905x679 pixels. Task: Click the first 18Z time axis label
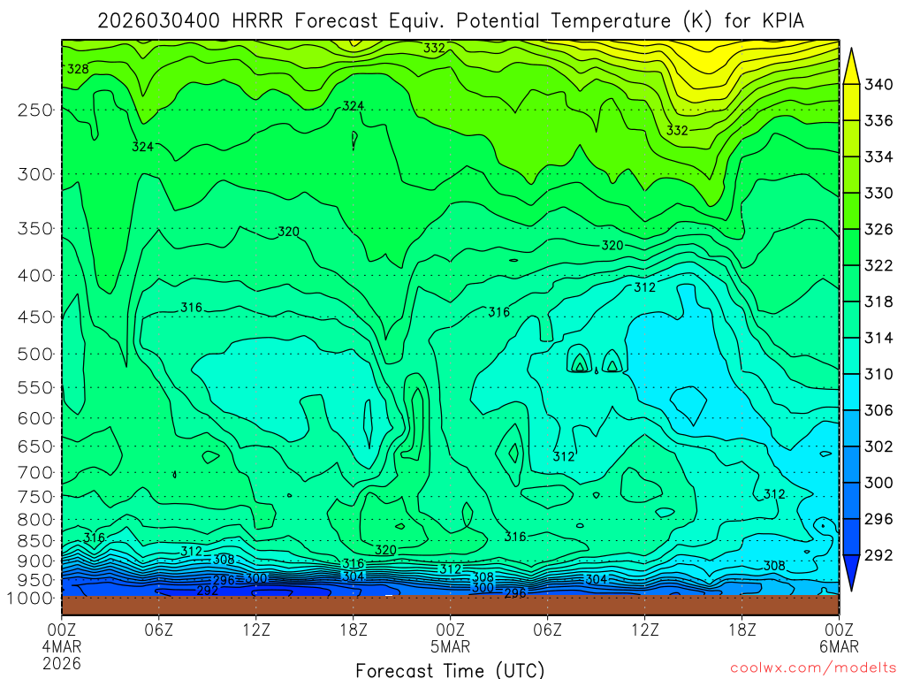click(x=354, y=629)
